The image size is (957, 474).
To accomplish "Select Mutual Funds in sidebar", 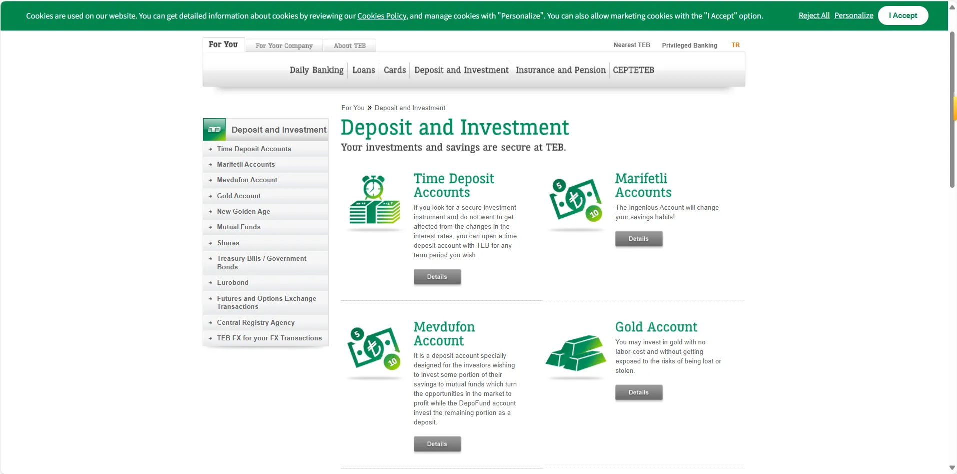I will [x=266, y=227].
